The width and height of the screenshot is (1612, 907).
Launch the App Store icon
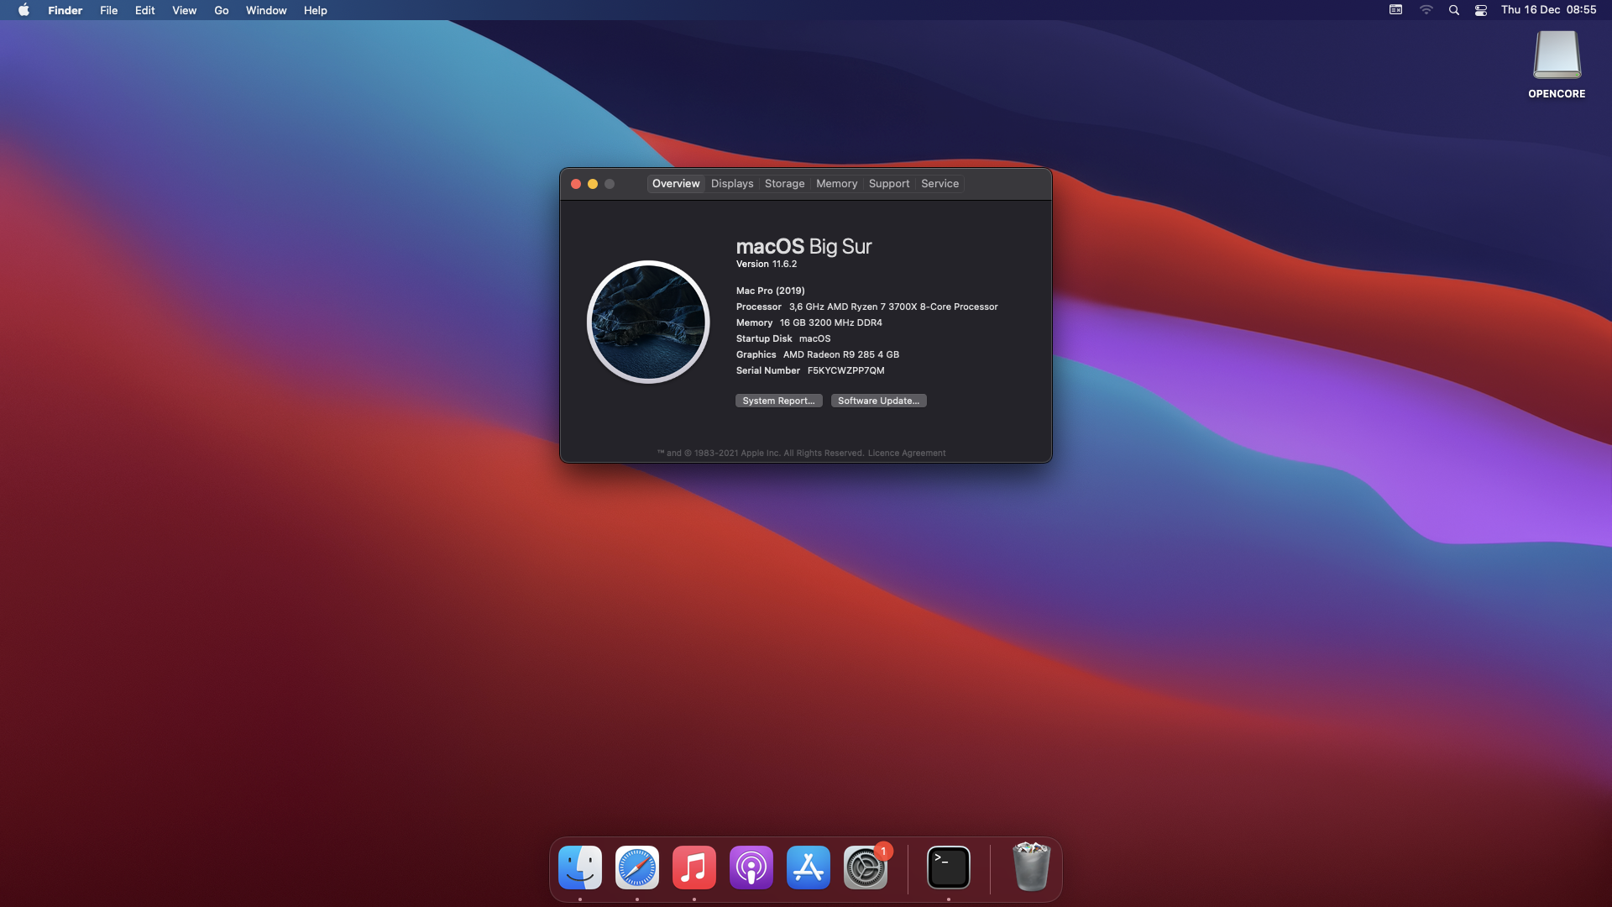pyautogui.click(x=809, y=868)
